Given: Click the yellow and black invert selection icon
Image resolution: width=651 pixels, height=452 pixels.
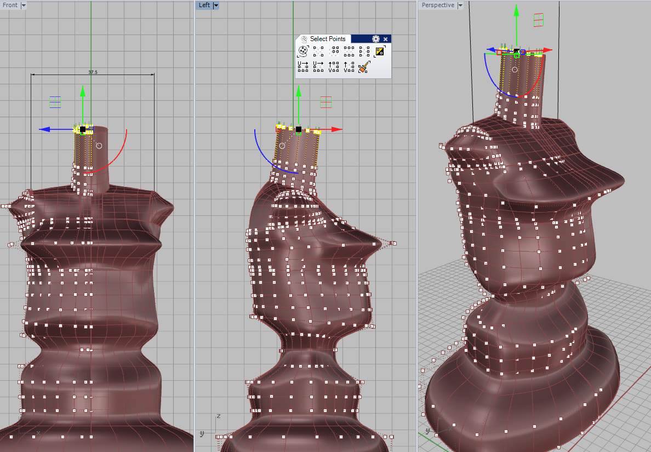Looking at the screenshot, I should [380, 52].
